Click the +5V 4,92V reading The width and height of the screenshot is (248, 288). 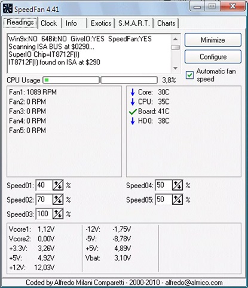(32, 258)
